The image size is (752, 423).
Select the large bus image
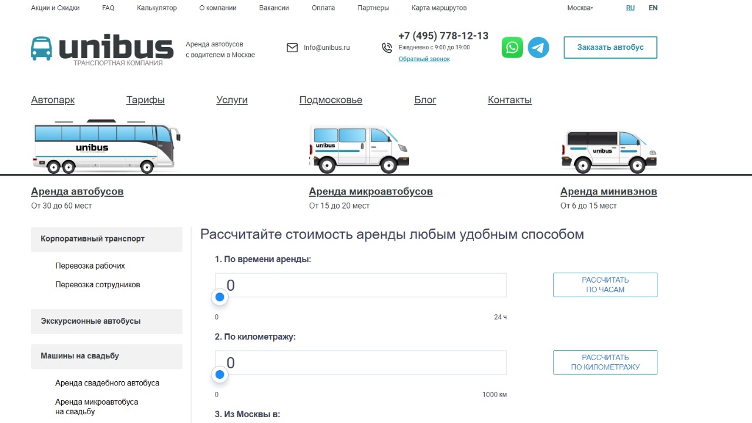tap(106, 147)
